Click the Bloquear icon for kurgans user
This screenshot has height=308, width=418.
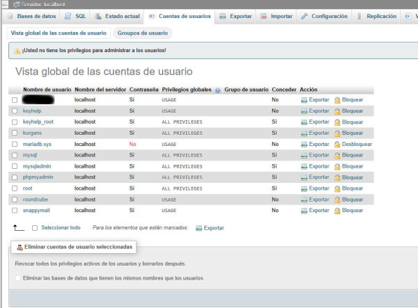click(337, 133)
